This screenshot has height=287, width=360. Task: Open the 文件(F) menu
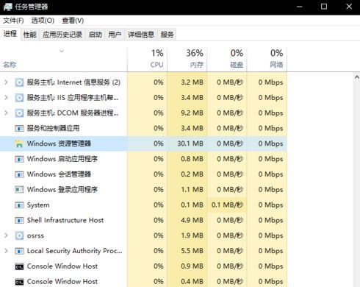(13, 21)
